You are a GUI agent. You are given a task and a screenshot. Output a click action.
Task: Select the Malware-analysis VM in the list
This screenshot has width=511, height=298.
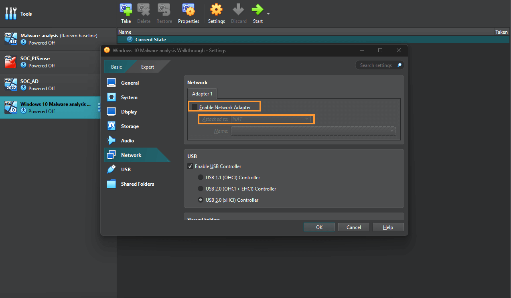click(x=58, y=39)
